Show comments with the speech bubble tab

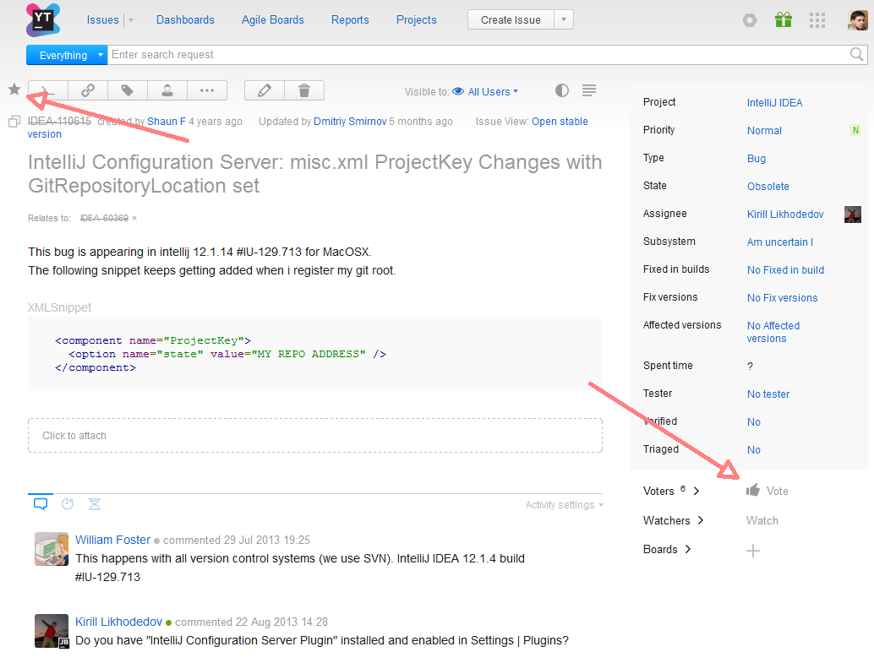click(x=41, y=504)
